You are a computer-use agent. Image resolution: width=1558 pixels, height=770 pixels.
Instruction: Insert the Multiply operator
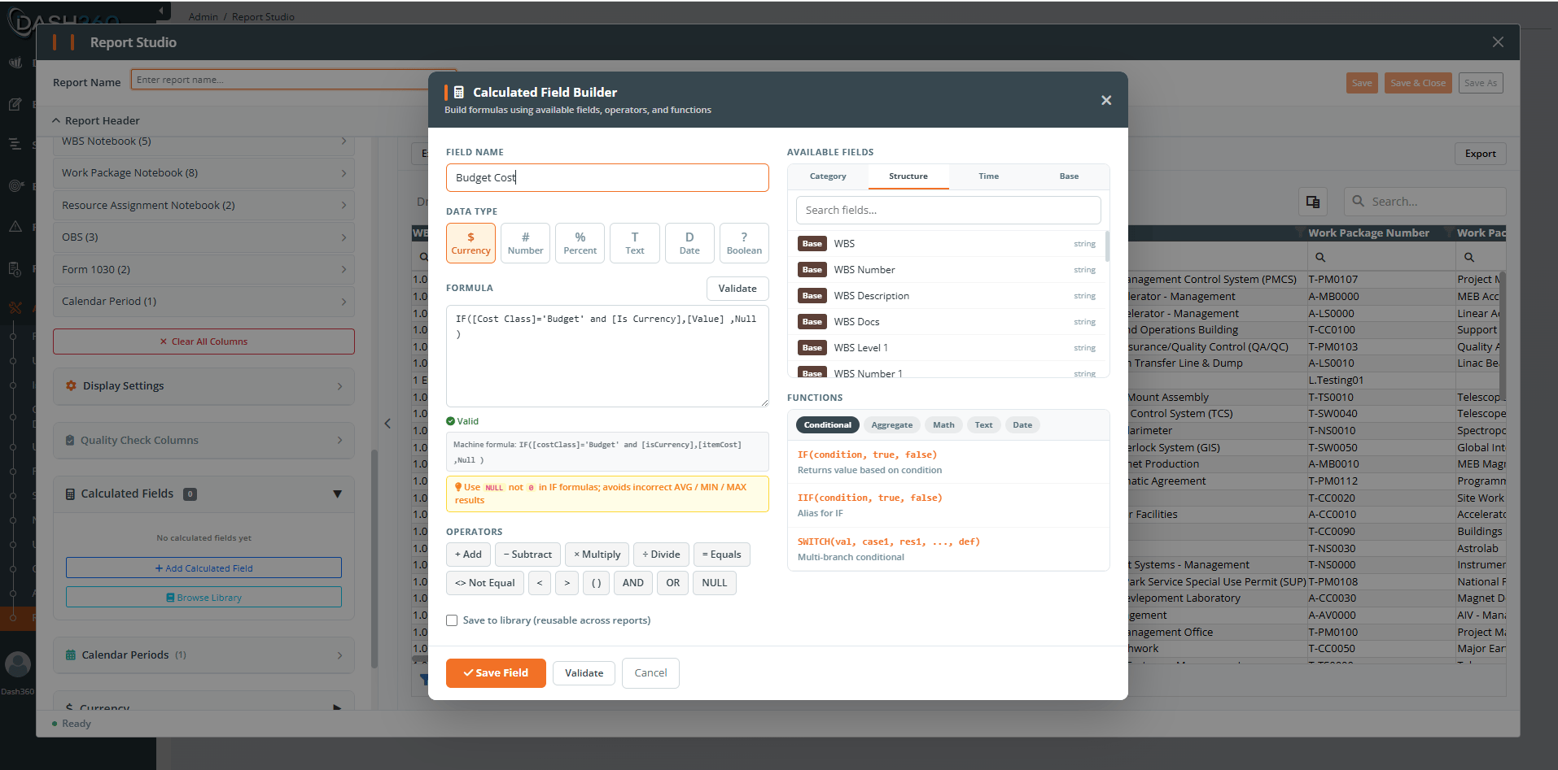pos(597,555)
